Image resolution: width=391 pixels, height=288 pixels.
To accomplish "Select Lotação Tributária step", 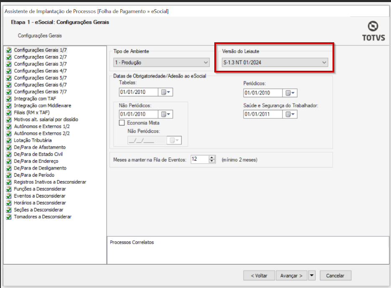I will [x=33, y=140].
